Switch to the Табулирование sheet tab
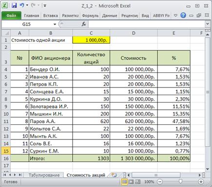Viewport: 212px width, 187px height. pos(44,175)
